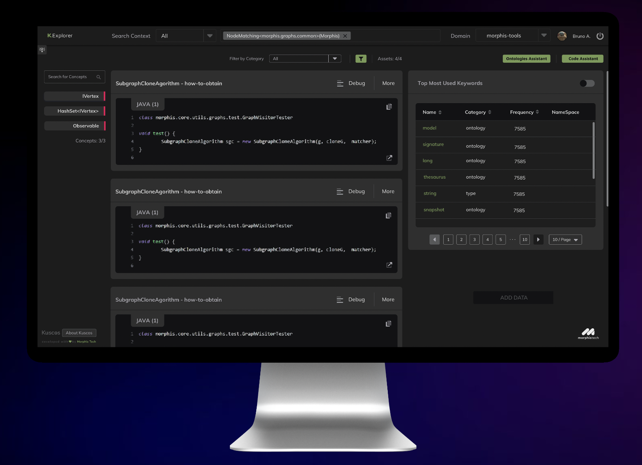
Task: Click Debug on the third result card
Action: pyautogui.click(x=351, y=300)
